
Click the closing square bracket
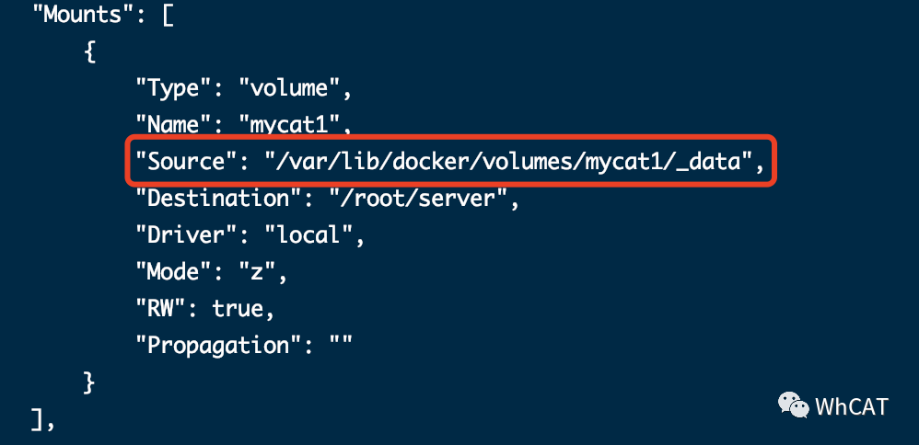[x=36, y=419]
